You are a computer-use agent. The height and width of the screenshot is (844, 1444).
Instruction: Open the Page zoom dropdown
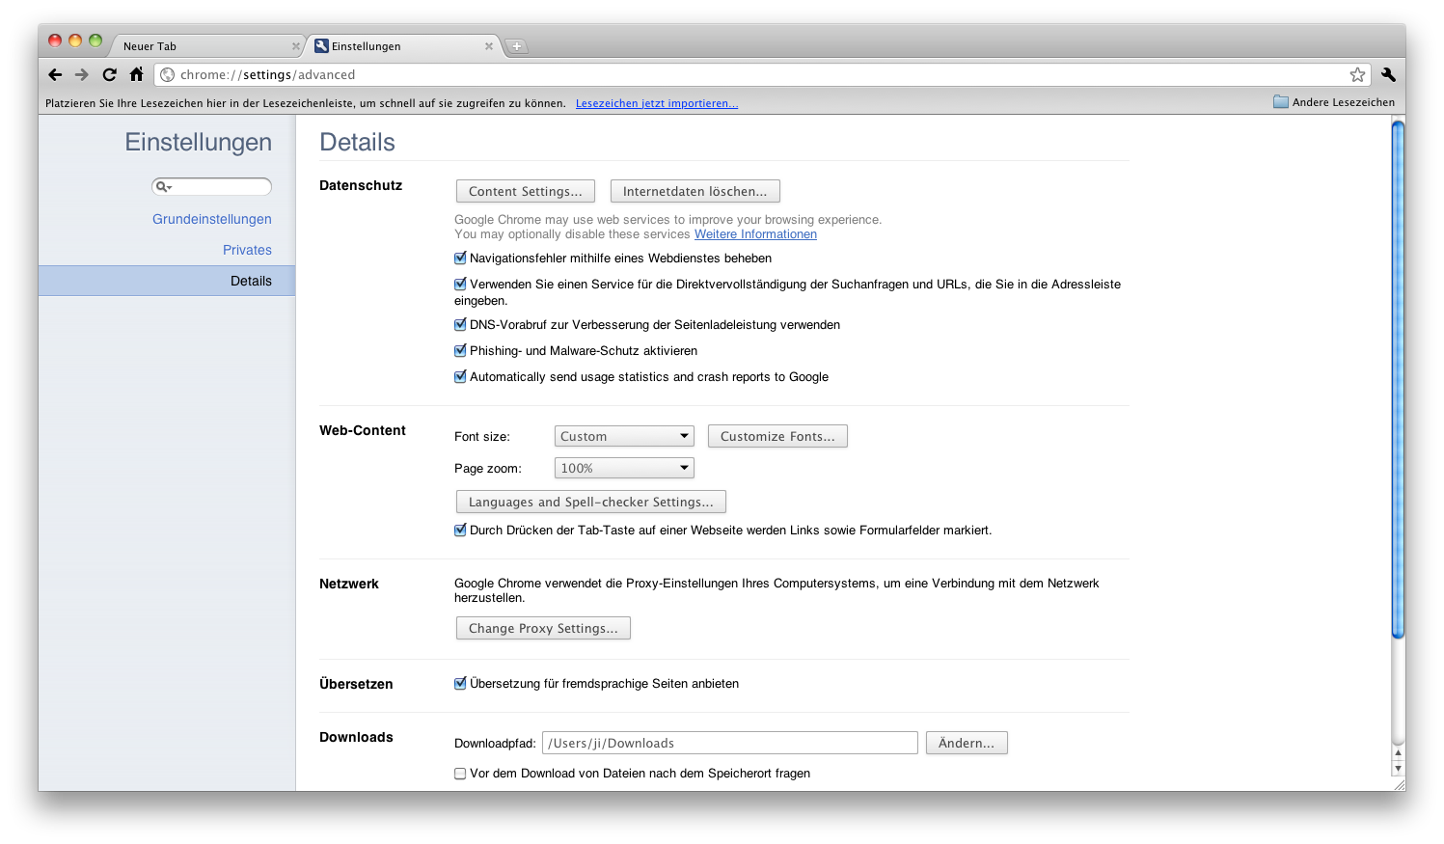pyautogui.click(x=623, y=467)
